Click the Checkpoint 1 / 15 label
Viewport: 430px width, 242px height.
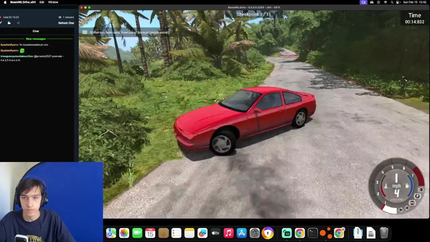254,14
